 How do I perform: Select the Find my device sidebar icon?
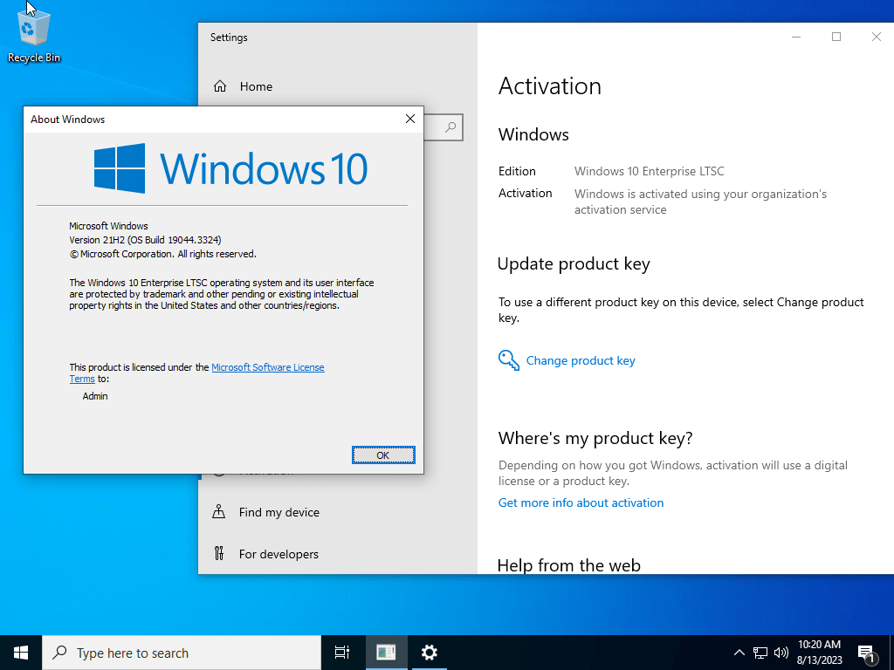pyautogui.click(x=219, y=511)
